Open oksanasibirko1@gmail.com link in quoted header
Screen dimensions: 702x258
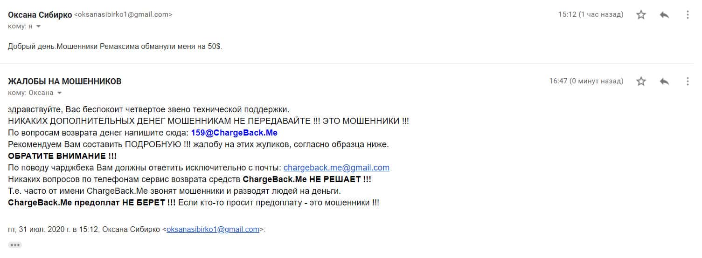coord(213,229)
